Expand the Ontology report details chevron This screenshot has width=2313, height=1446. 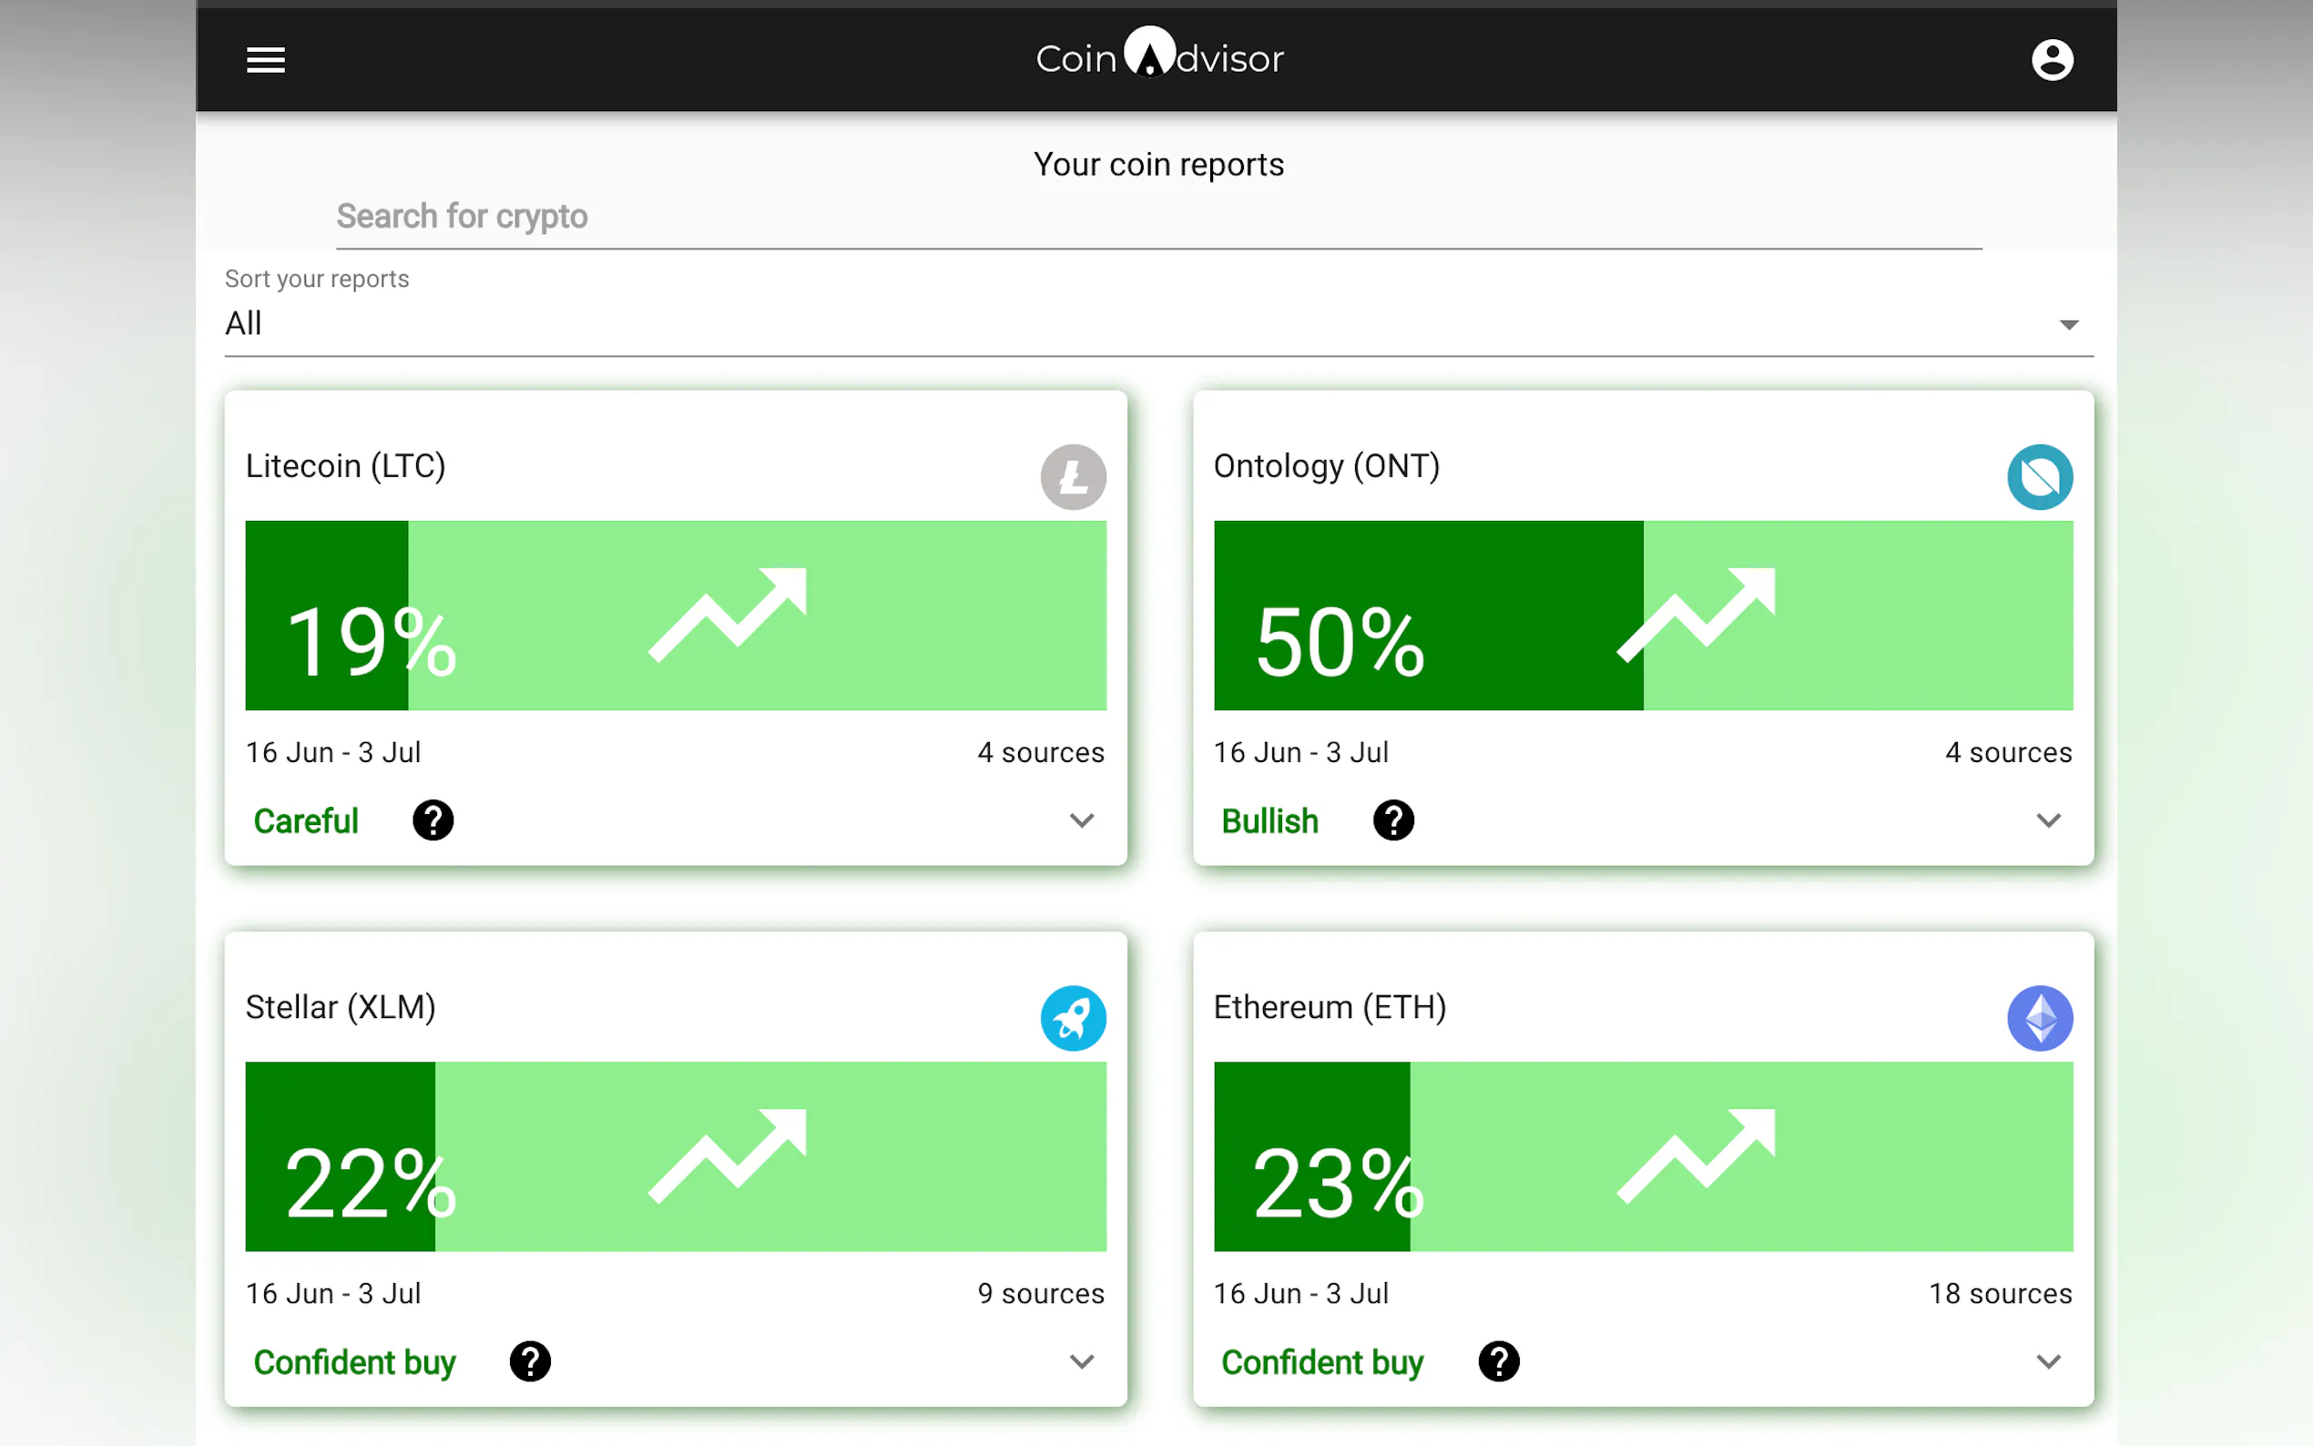pos(2048,820)
